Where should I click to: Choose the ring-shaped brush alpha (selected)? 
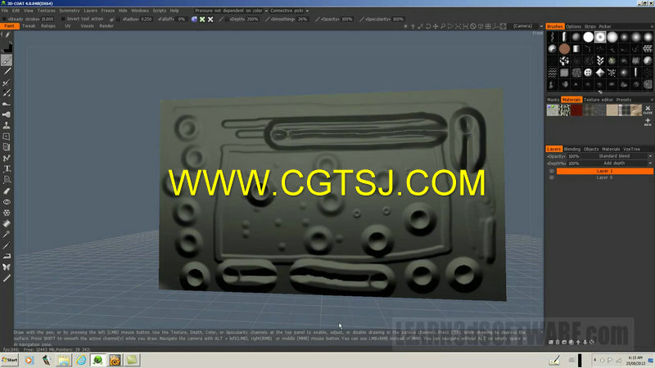tap(600, 37)
